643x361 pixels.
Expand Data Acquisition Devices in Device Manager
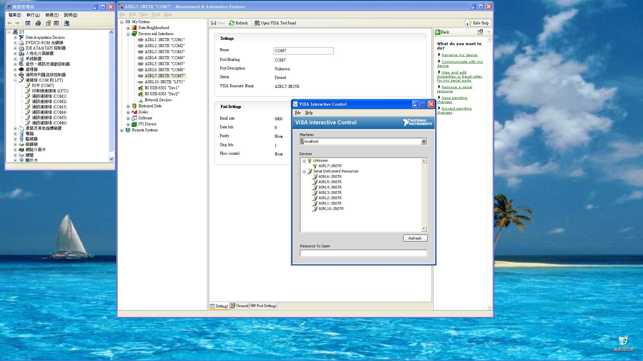point(15,37)
